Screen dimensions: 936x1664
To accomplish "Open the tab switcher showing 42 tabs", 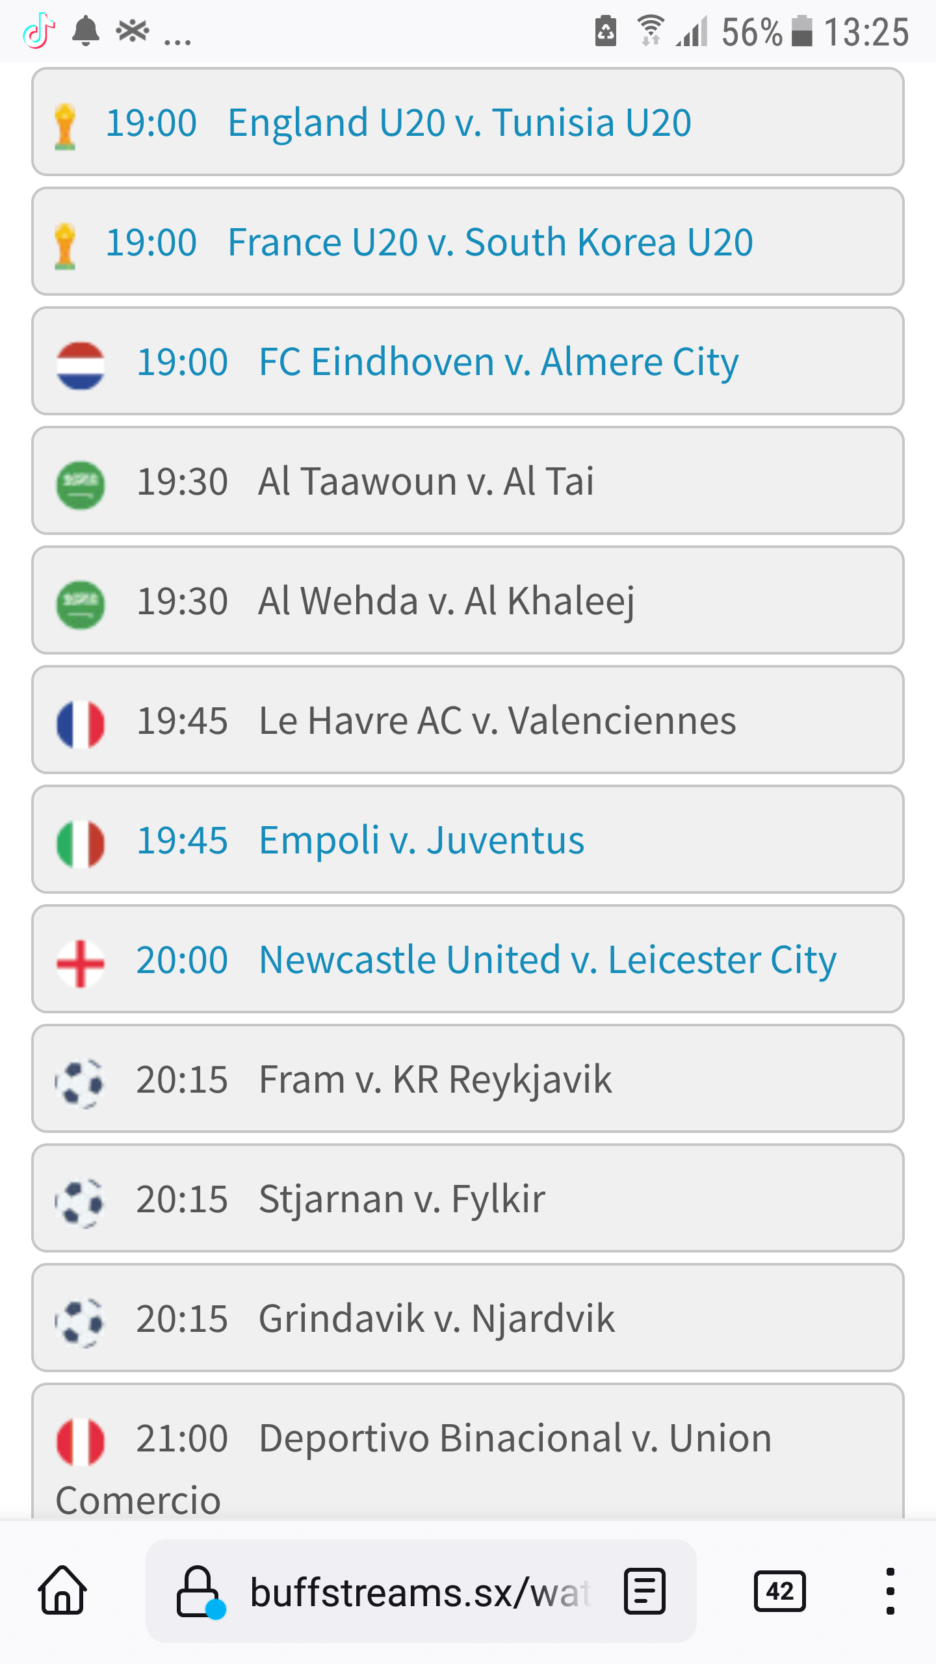I will pyautogui.click(x=779, y=1591).
